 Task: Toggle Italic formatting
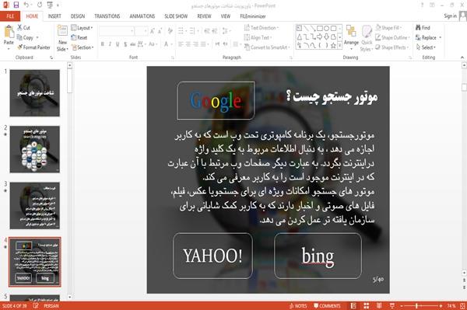110,44
